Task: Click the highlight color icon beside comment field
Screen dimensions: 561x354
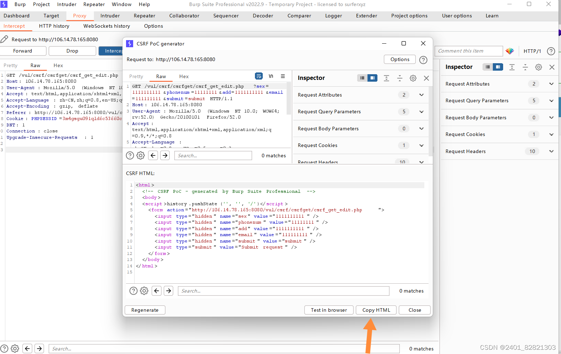Action: pos(510,51)
